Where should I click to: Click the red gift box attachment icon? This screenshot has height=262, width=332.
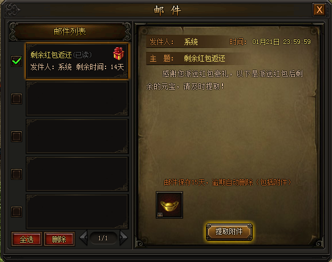pyautogui.click(x=119, y=54)
